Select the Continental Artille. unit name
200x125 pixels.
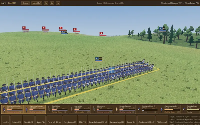pyautogui.click(x=170, y=106)
